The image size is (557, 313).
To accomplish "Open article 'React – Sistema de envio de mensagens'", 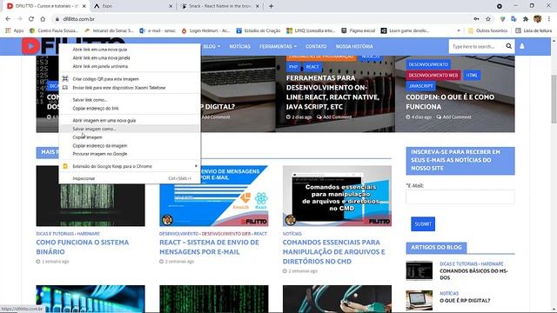I will pyautogui.click(x=209, y=247).
